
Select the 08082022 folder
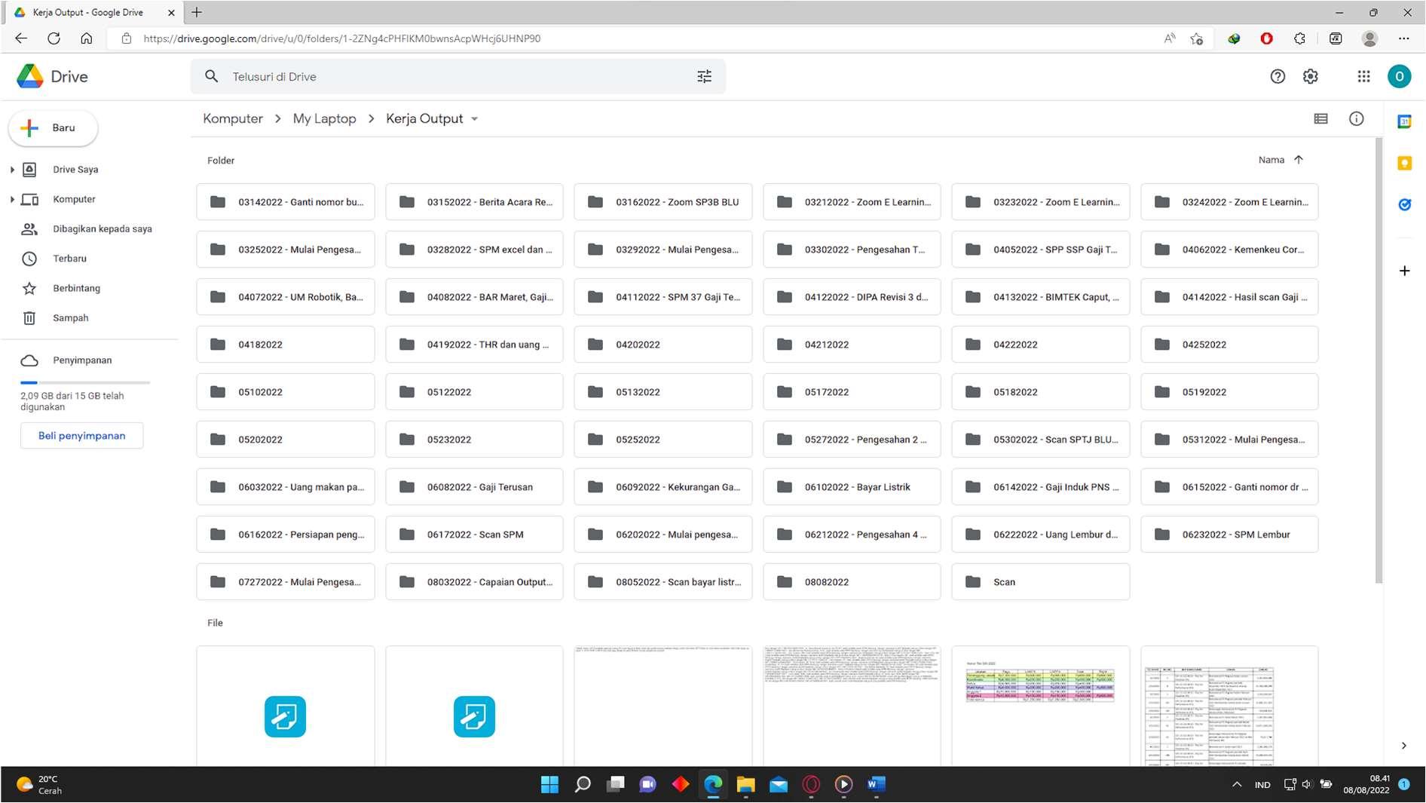point(852,582)
